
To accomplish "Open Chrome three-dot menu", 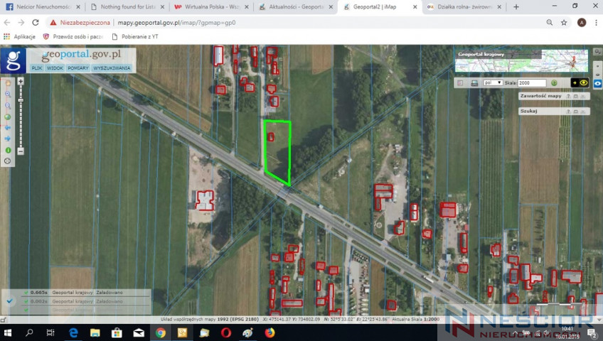I will [x=596, y=23].
